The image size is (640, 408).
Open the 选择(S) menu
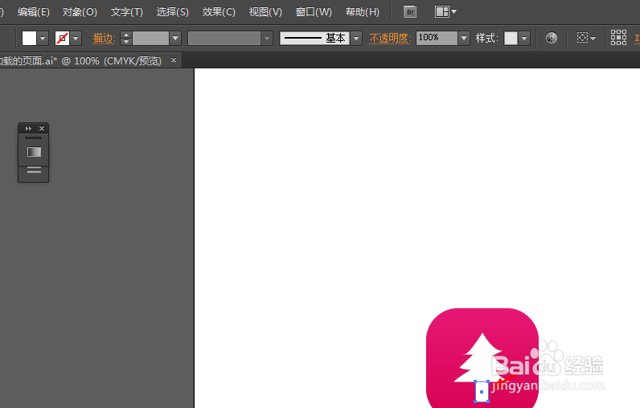[173, 12]
